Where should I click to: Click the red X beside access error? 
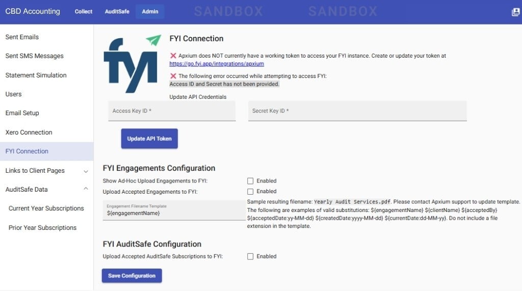pyautogui.click(x=173, y=76)
